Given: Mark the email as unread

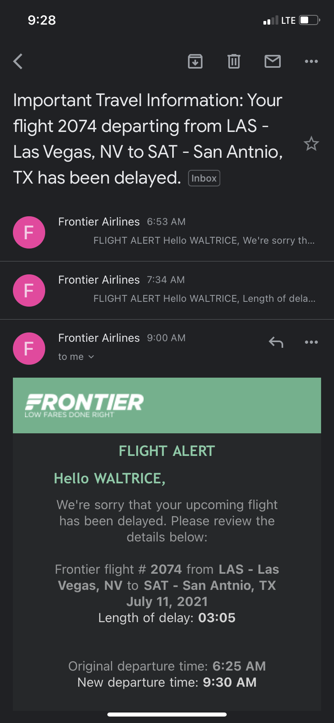Looking at the screenshot, I should click(x=273, y=61).
